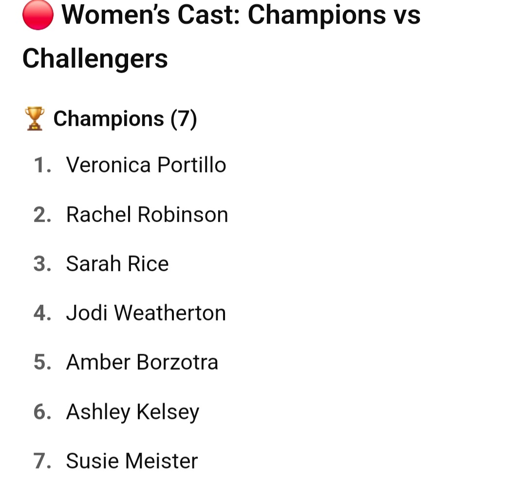
Task: Click list number 4 before Jodi
Action: [x=42, y=313]
